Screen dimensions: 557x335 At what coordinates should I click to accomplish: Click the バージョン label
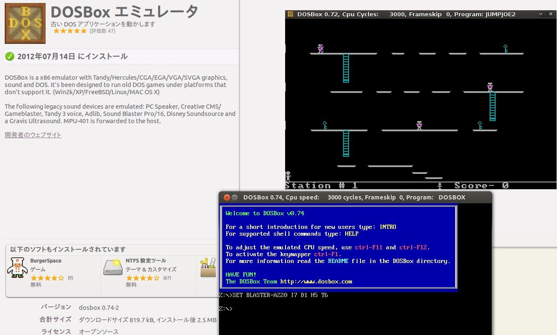tap(56, 307)
